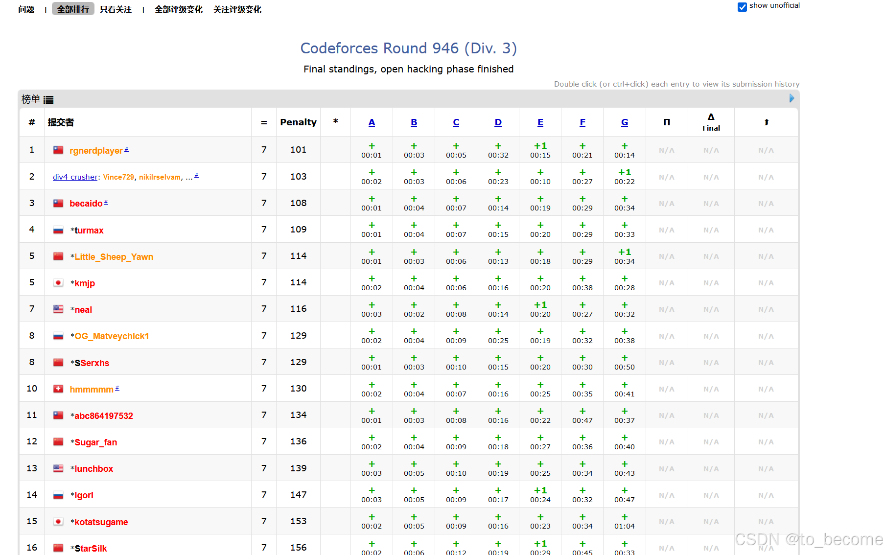
Task: Open problem A link in header
Action: pyautogui.click(x=372, y=122)
